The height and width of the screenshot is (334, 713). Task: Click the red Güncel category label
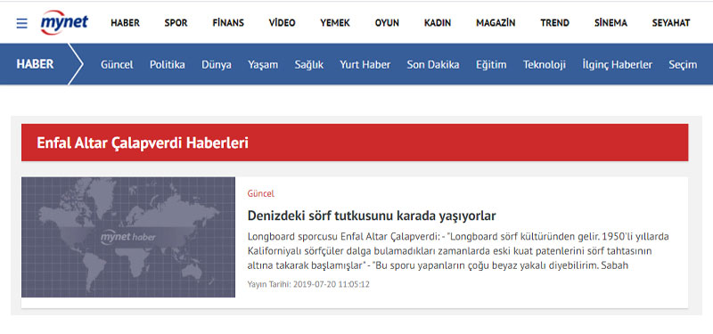pyautogui.click(x=261, y=193)
